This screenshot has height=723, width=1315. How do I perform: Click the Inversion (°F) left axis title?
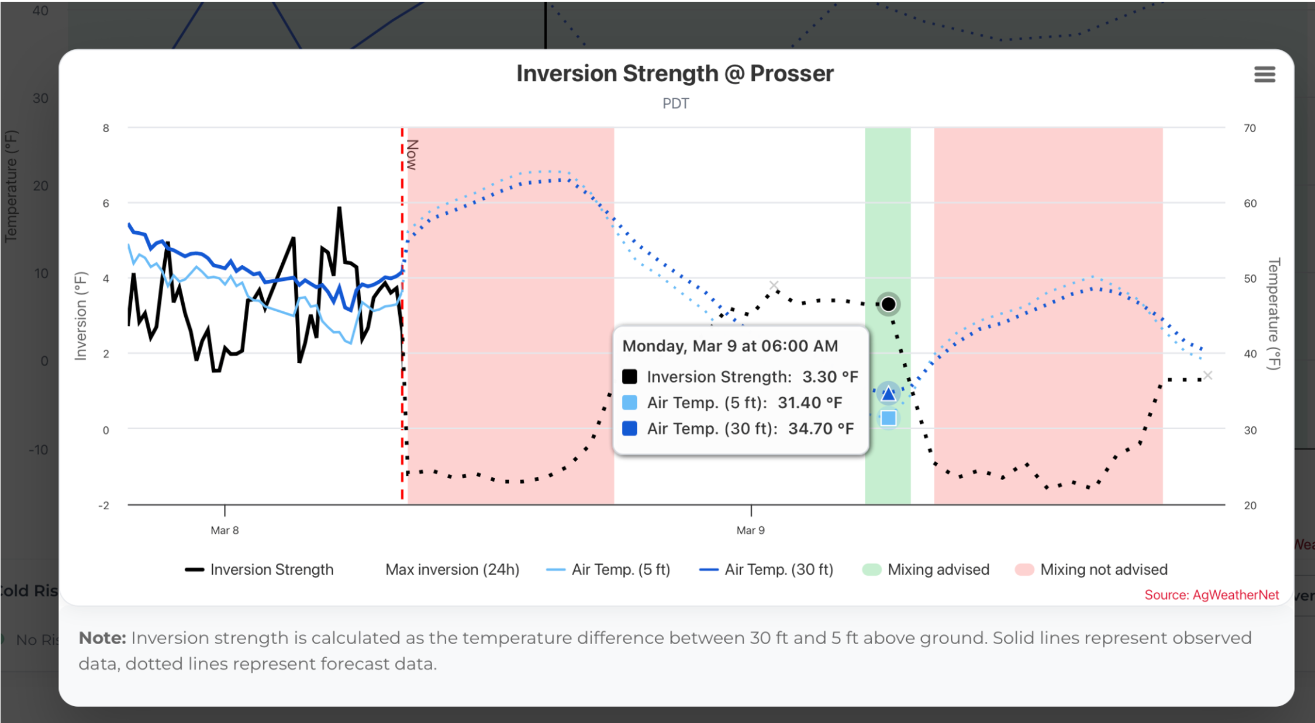click(81, 316)
